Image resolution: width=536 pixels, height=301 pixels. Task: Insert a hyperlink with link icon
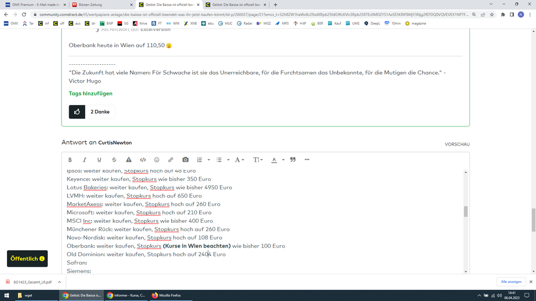coord(171,160)
